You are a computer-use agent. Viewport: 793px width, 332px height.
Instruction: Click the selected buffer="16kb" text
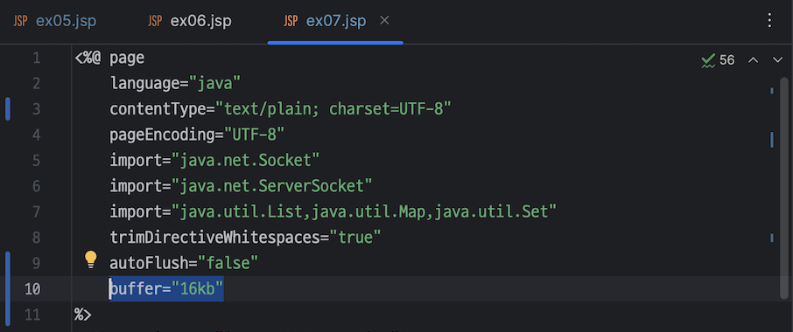coord(166,289)
